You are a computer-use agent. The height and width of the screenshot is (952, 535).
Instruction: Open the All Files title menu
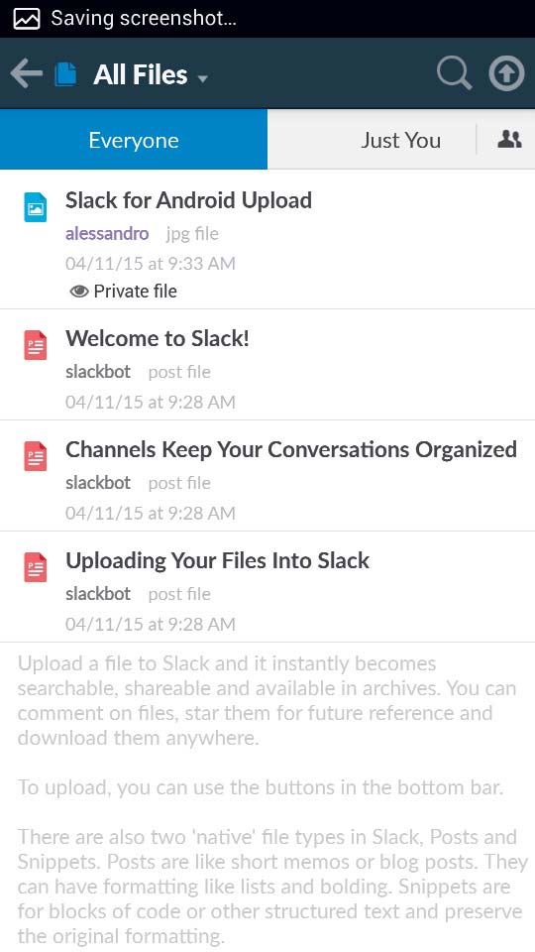[140, 74]
